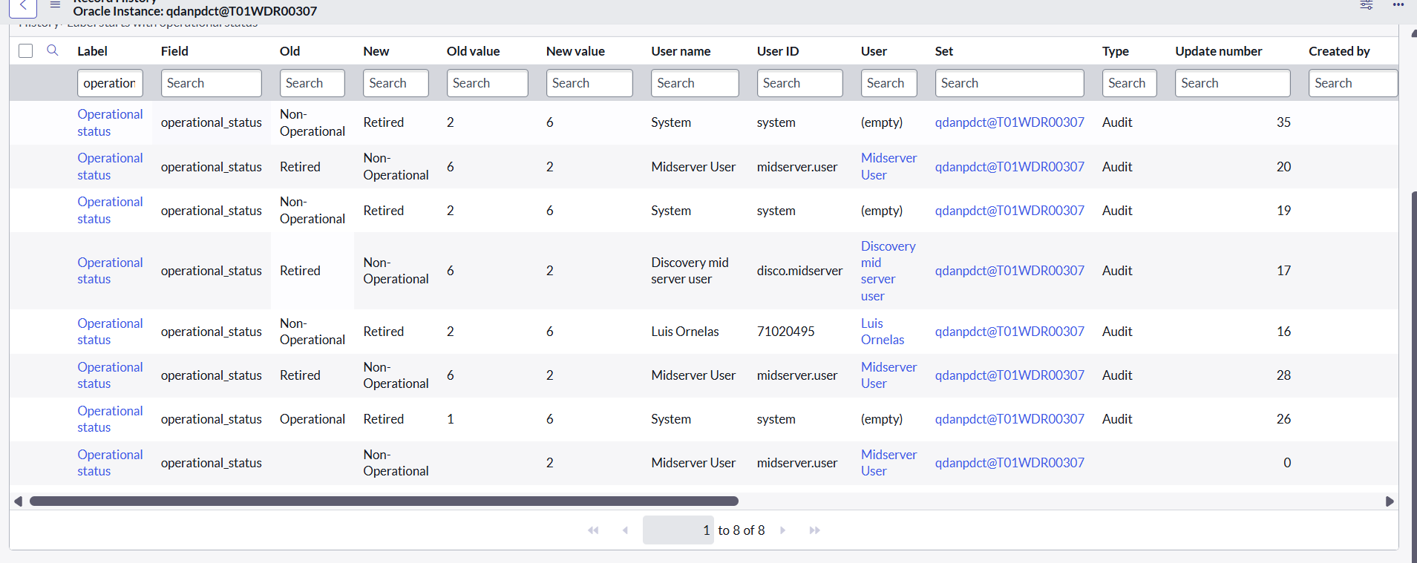Go to first page arrow
1417x563 pixels.
[593, 530]
